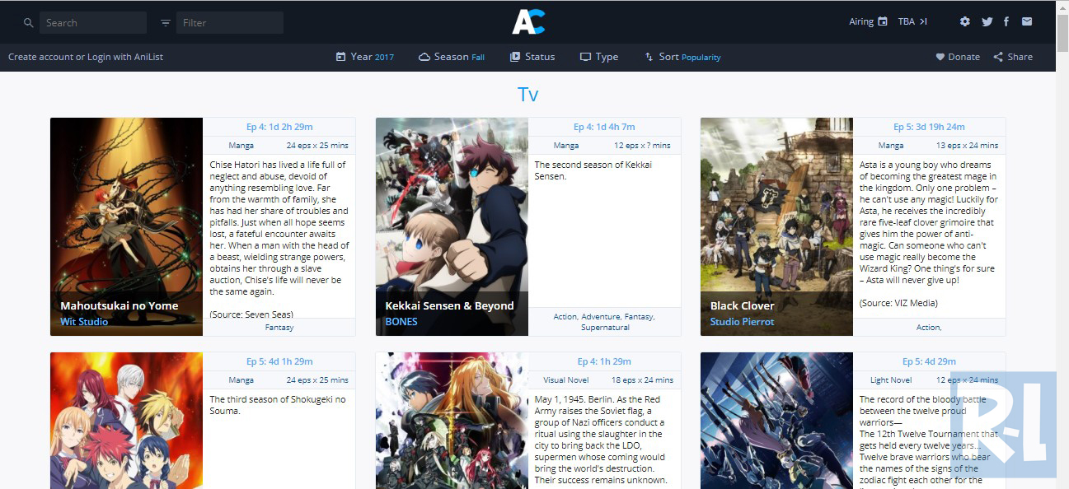Viewport: 1069px width, 489px height.
Task: Click the 18 eps visual novel poster
Action: click(x=452, y=421)
